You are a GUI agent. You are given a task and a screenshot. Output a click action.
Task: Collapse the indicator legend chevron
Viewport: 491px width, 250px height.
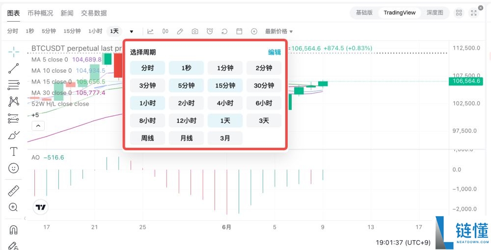tap(38, 126)
